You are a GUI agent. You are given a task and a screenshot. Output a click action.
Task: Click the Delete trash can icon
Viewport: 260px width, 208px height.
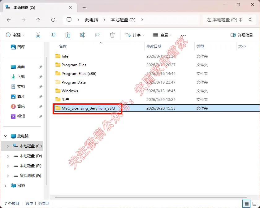click(x=112, y=35)
